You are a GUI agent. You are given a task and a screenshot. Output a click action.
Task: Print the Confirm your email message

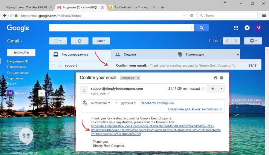(x=215, y=78)
